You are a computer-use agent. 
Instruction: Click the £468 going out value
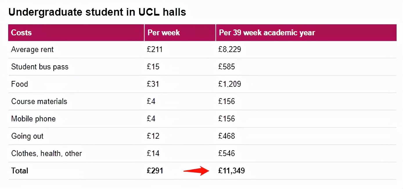coord(226,136)
